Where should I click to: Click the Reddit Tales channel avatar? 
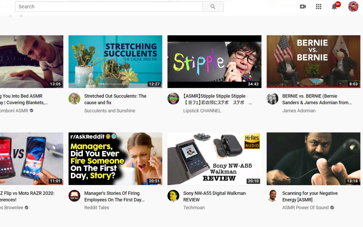(x=74, y=196)
